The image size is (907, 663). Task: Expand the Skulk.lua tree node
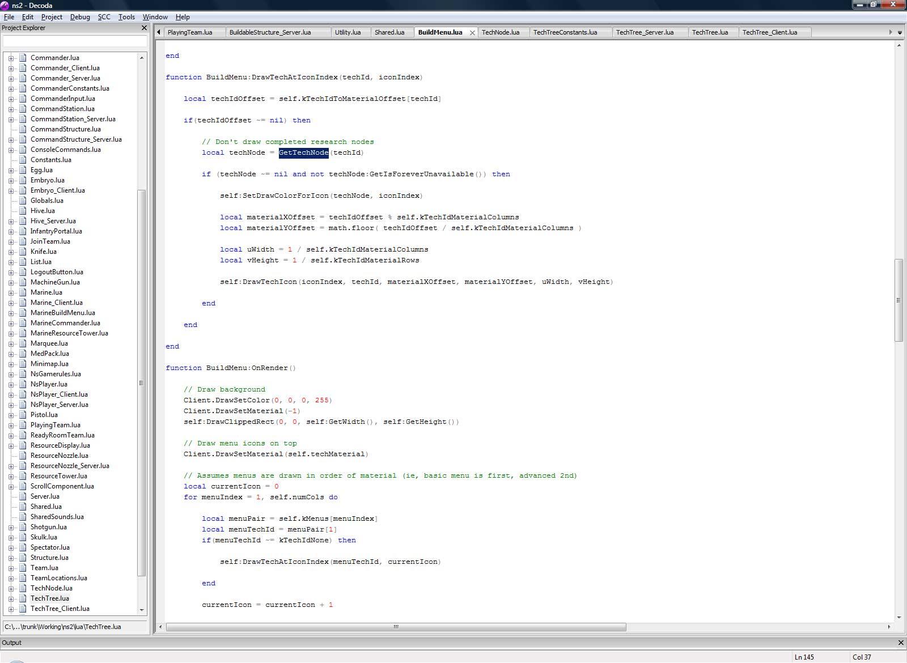coord(11,537)
